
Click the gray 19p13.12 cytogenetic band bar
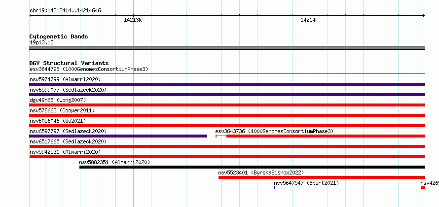pos(227,48)
